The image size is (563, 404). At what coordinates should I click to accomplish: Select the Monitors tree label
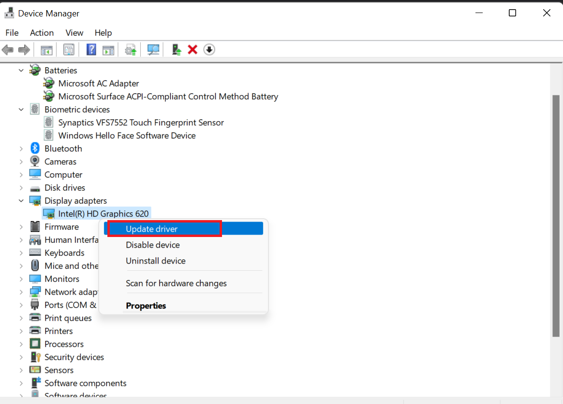pos(62,279)
